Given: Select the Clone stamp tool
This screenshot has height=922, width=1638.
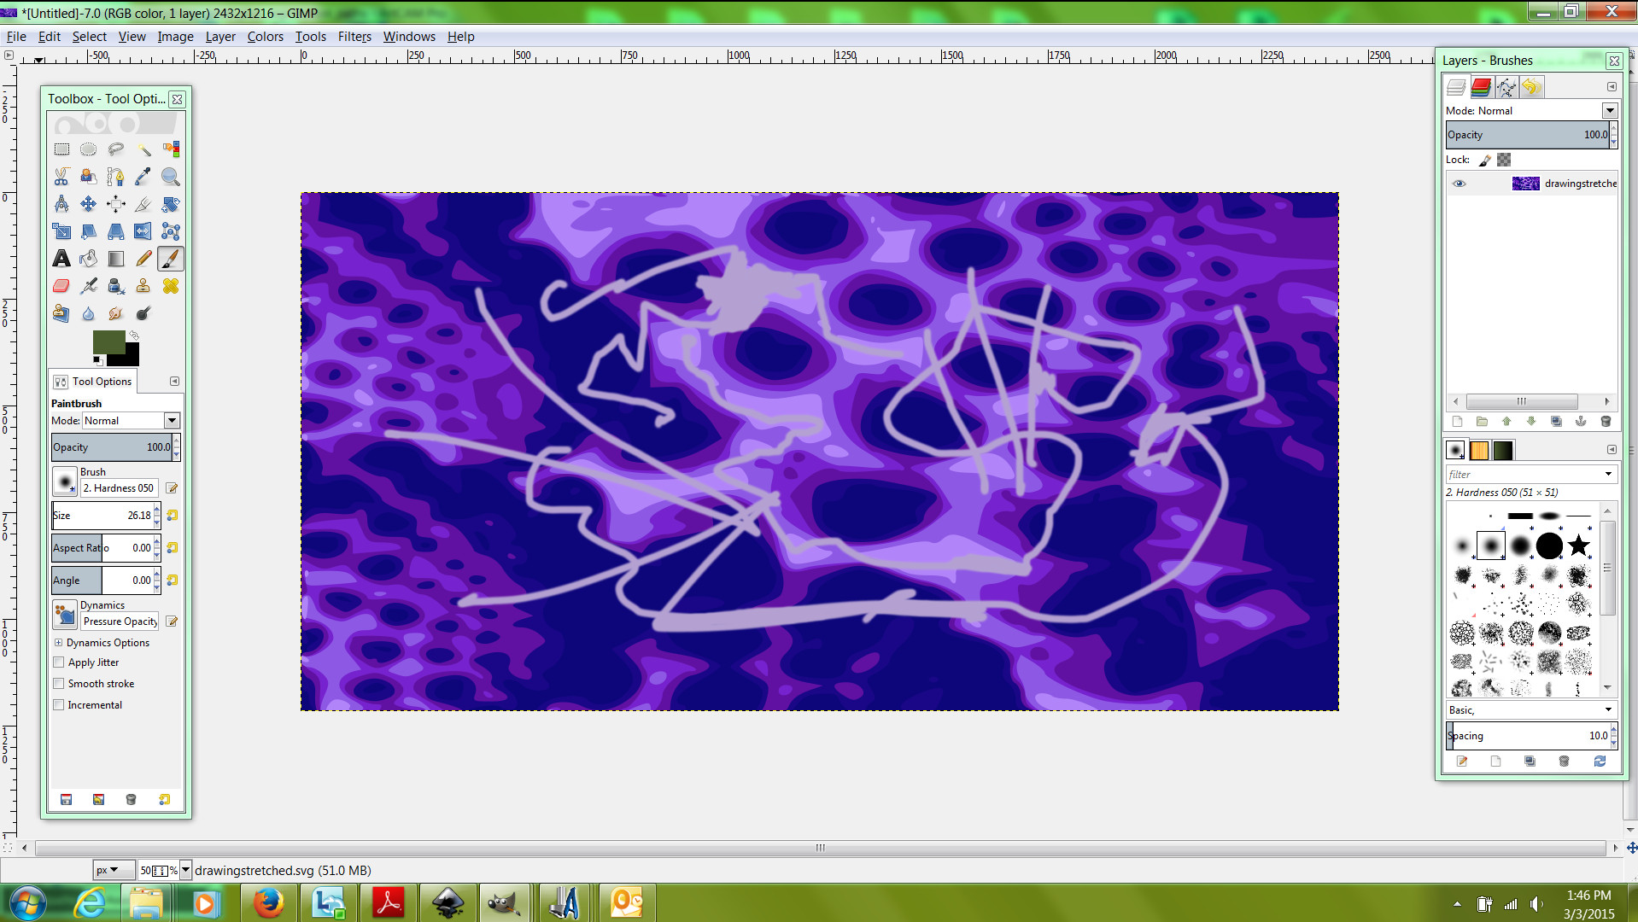Looking at the screenshot, I should (x=143, y=286).
